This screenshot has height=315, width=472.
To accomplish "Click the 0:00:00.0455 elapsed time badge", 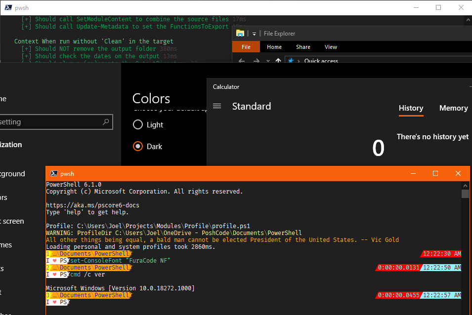I will pyautogui.click(x=398, y=295).
